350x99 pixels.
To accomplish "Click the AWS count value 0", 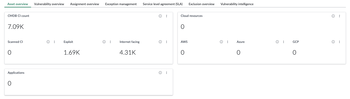I will coord(182,53).
